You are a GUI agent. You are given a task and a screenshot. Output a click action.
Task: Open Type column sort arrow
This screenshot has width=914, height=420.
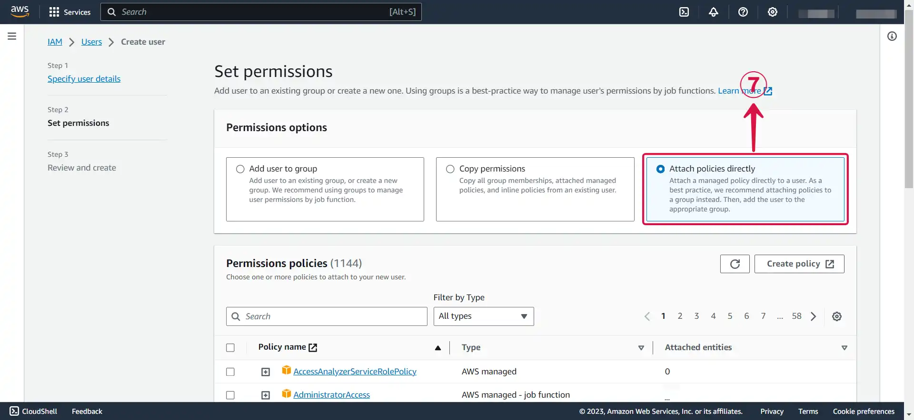[x=641, y=348]
